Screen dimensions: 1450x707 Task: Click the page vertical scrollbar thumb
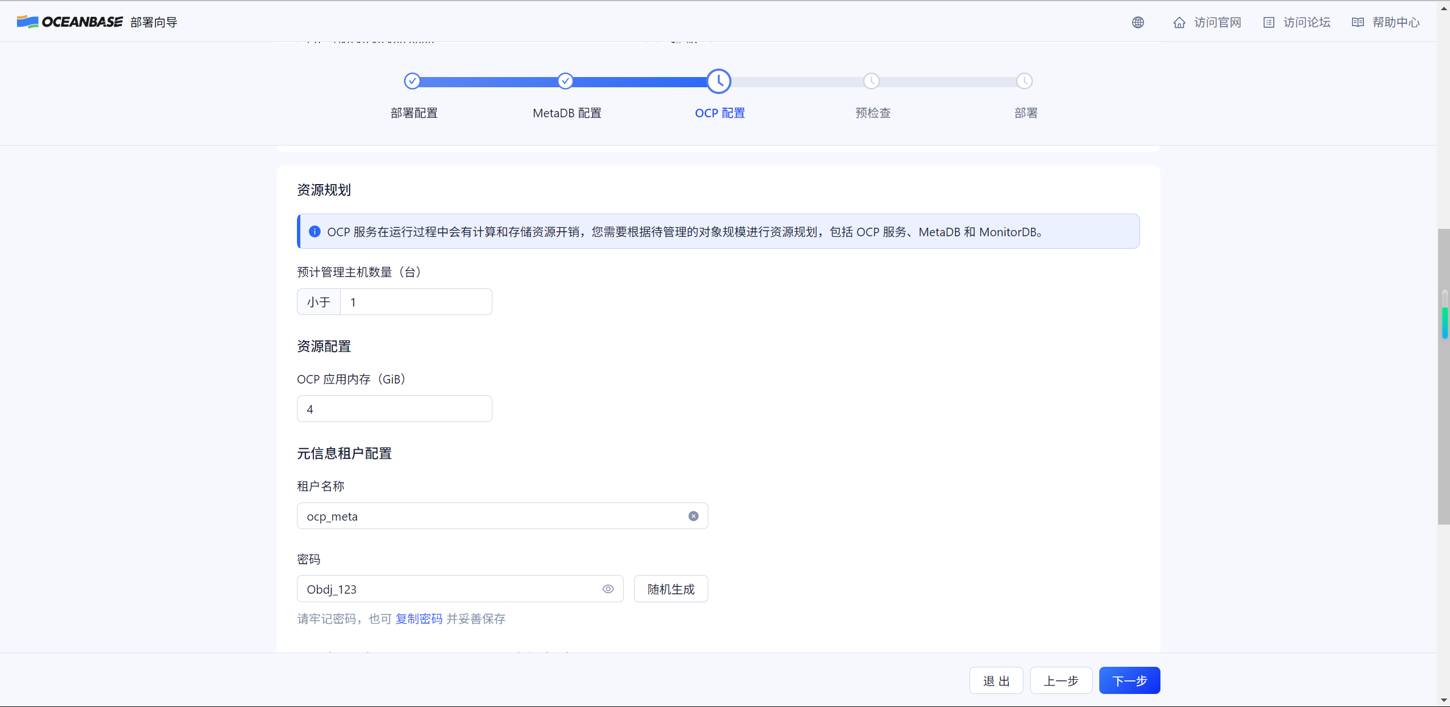click(x=1444, y=376)
